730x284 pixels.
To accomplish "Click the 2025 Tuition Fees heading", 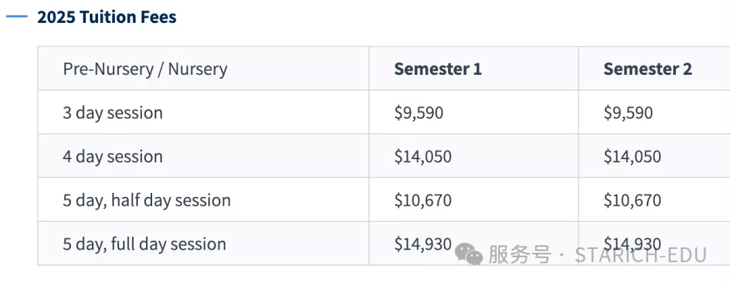I will pos(107,17).
